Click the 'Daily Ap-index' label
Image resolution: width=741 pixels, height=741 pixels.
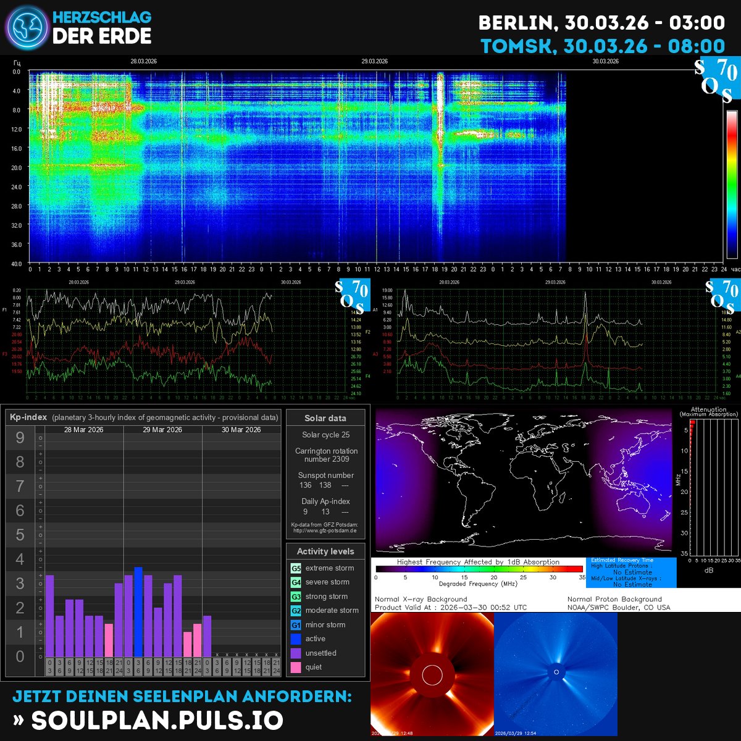[326, 501]
